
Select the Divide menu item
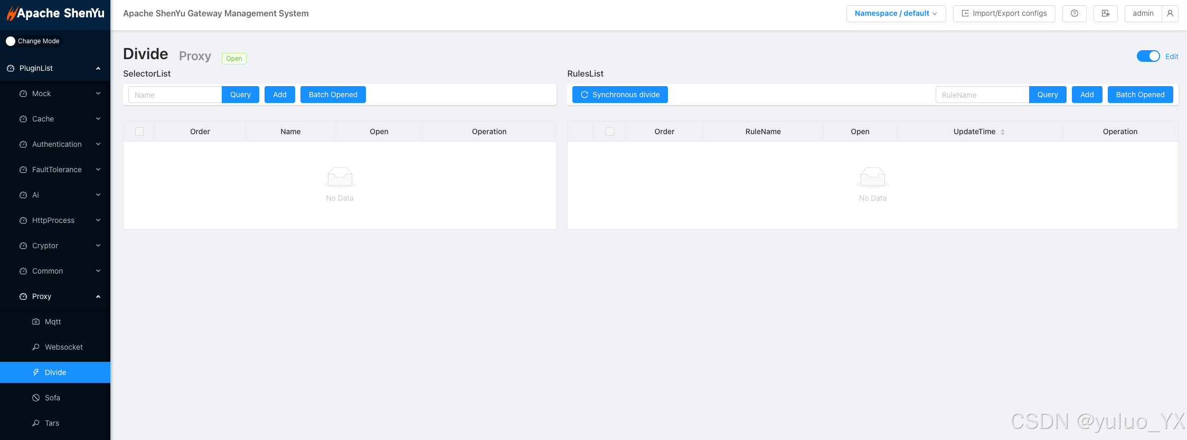pyautogui.click(x=55, y=372)
